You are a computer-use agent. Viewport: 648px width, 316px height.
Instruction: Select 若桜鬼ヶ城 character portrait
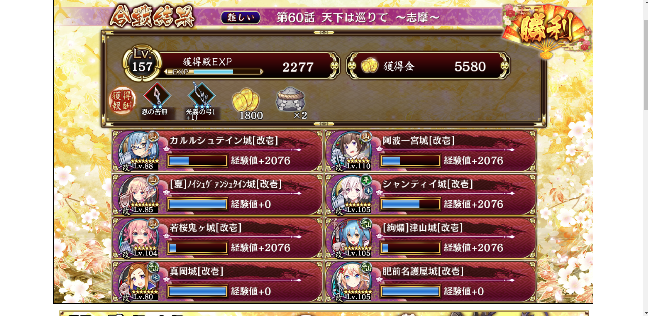coord(139,238)
